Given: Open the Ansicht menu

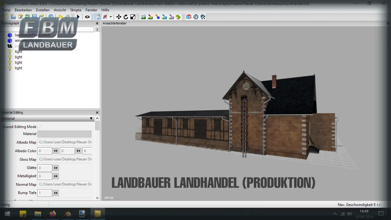Looking at the screenshot, I should 60,10.
